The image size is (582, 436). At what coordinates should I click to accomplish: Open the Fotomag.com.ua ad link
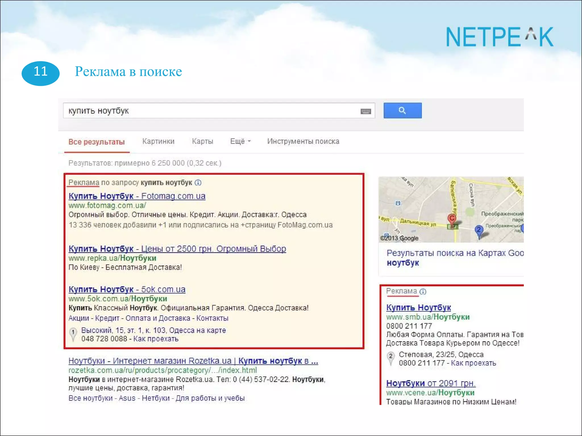tap(137, 196)
